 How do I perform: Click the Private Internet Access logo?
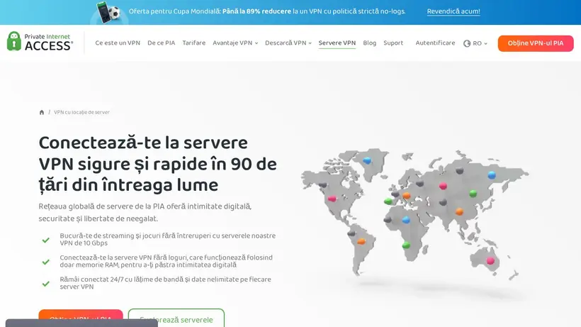pos(40,41)
